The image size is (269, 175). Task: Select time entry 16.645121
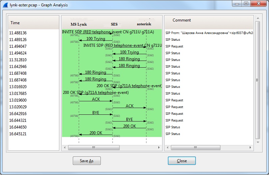(18, 134)
